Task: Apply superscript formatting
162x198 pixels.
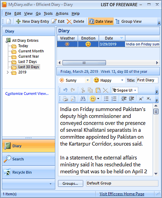Action: pos(141,99)
